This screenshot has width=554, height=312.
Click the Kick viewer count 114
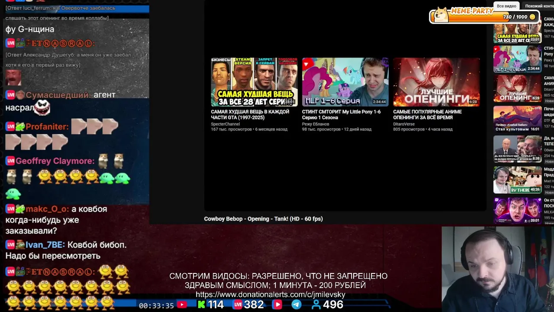(x=216, y=305)
